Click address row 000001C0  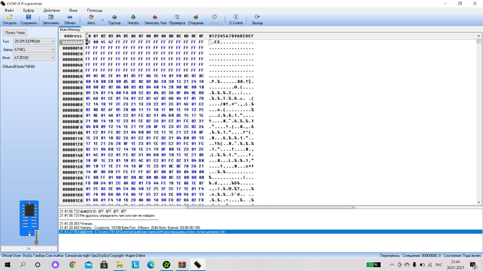coord(72,200)
